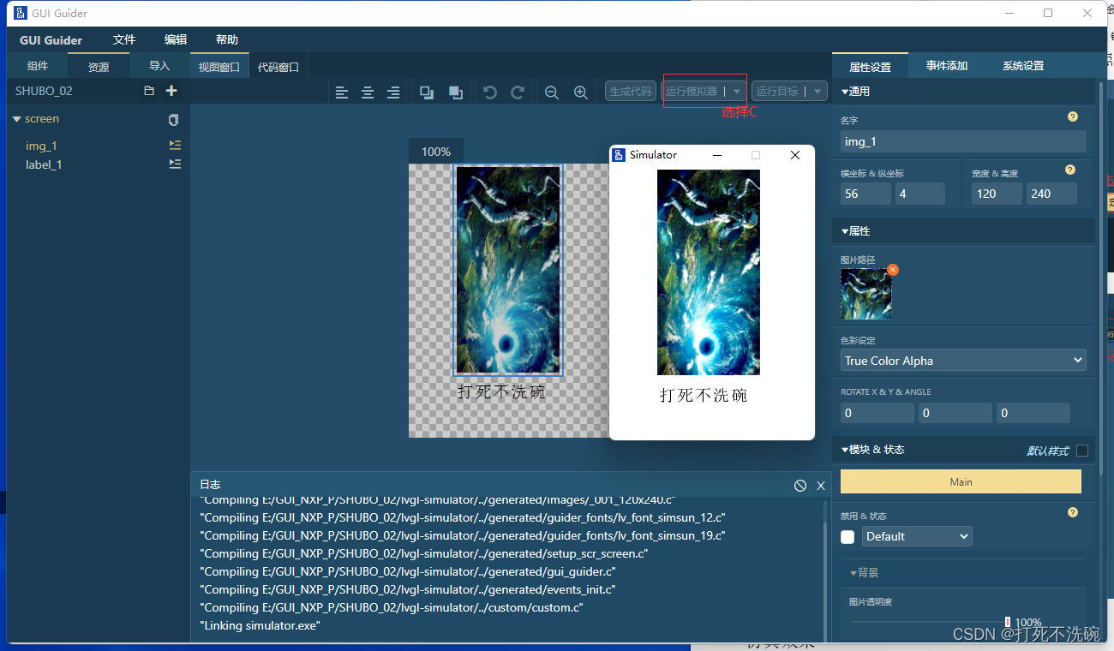Screen dimensions: 1114x651
Task: Add new screen with the plus icon
Action: coord(171,91)
